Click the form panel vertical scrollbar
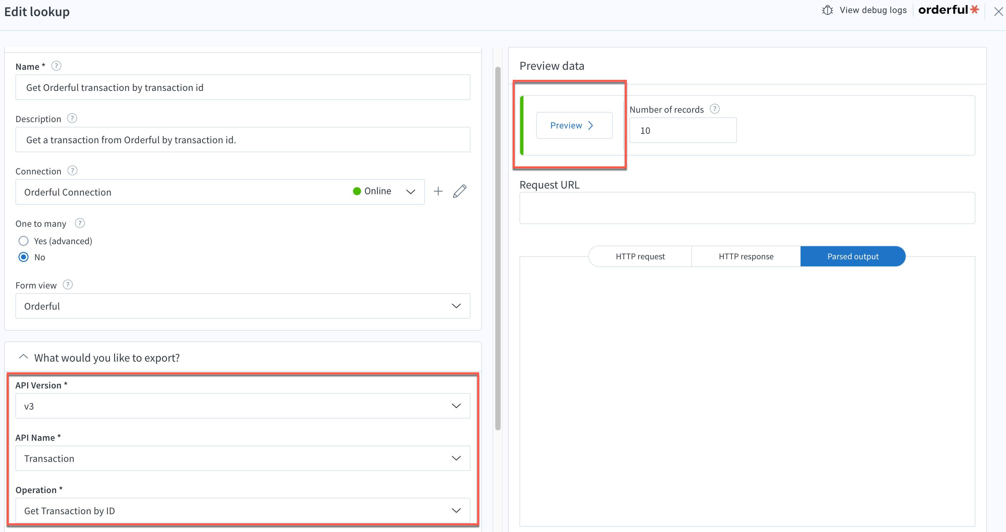The image size is (1006, 532). 498,248
